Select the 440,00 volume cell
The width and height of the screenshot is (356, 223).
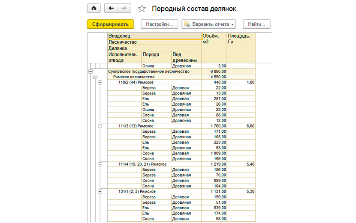[x=214, y=82]
